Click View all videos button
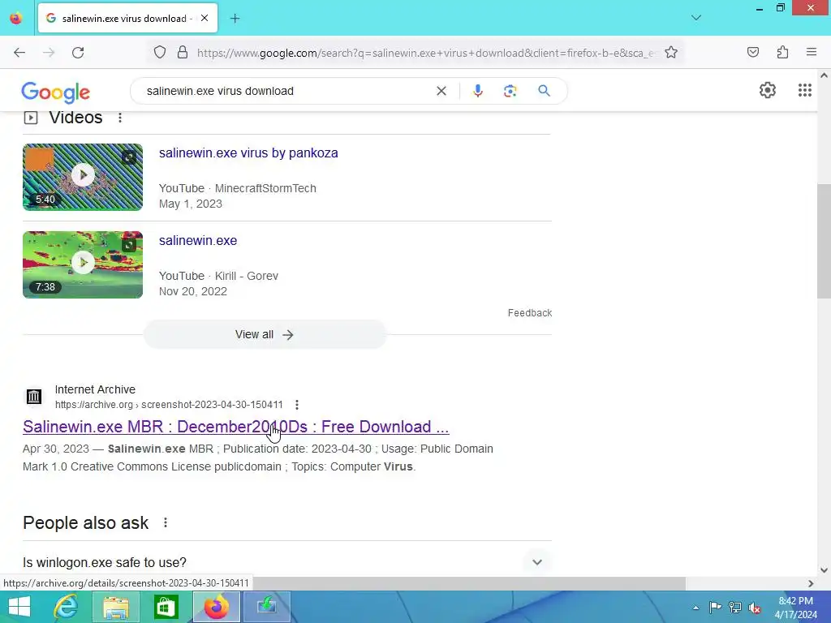831x623 pixels. pyautogui.click(x=265, y=334)
